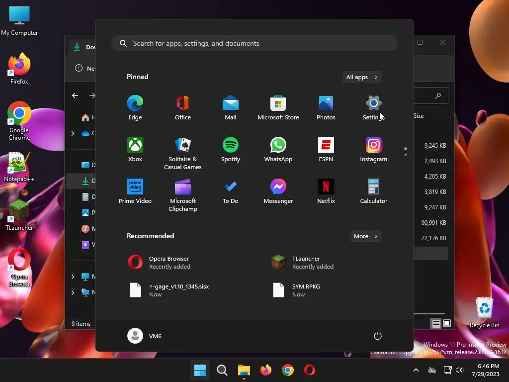The width and height of the screenshot is (509, 382).
Task: Open Home in Explorer sidebar
Action: coord(87,117)
